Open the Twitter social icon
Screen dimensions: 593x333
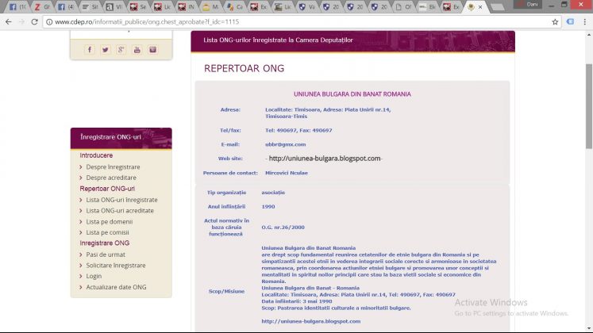105,49
